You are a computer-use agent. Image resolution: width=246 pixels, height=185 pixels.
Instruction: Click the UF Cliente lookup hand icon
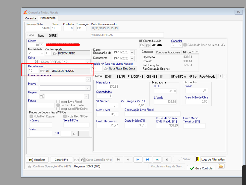[x=148, y=45]
